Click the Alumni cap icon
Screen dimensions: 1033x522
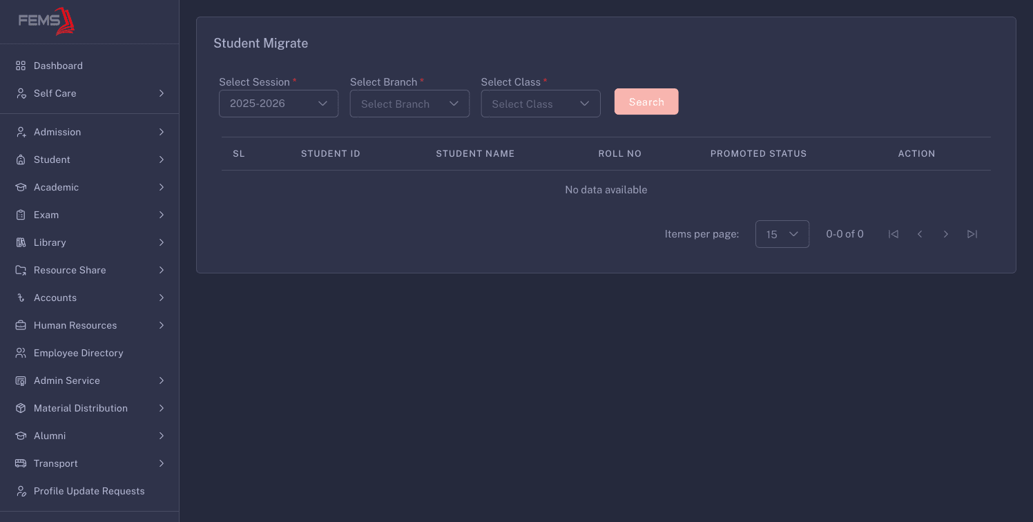(21, 436)
